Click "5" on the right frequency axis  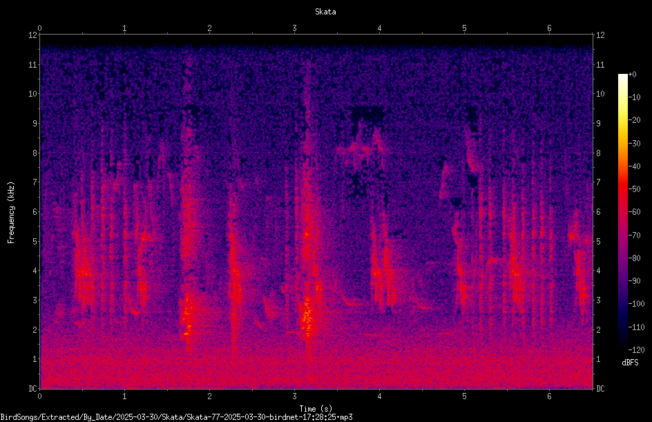coord(598,241)
